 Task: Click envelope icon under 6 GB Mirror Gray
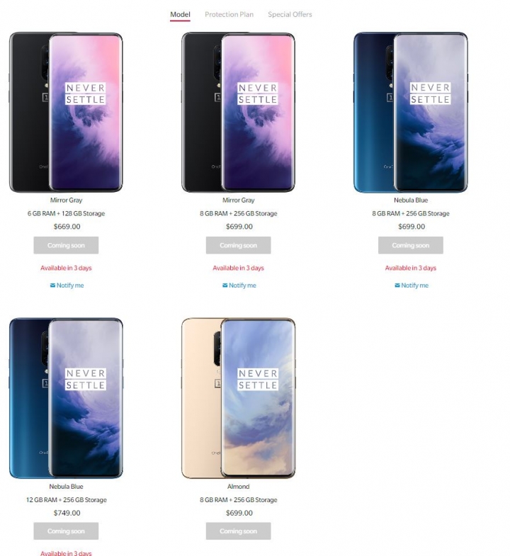[x=52, y=285]
